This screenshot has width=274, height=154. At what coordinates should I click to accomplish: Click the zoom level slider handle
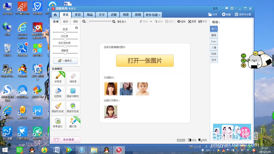click(x=88, y=21)
